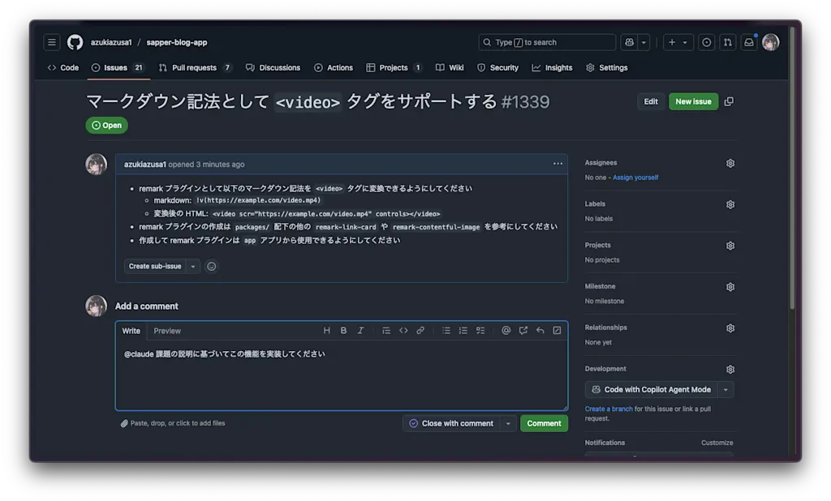This screenshot has width=831, height=501.
Task: Go to GitHub home via Octocat logo
Action: tap(75, 42)
